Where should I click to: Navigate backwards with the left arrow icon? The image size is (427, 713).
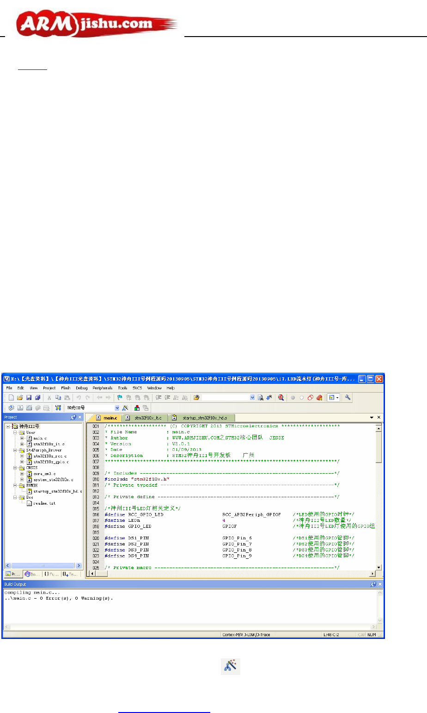click(99, 397)
